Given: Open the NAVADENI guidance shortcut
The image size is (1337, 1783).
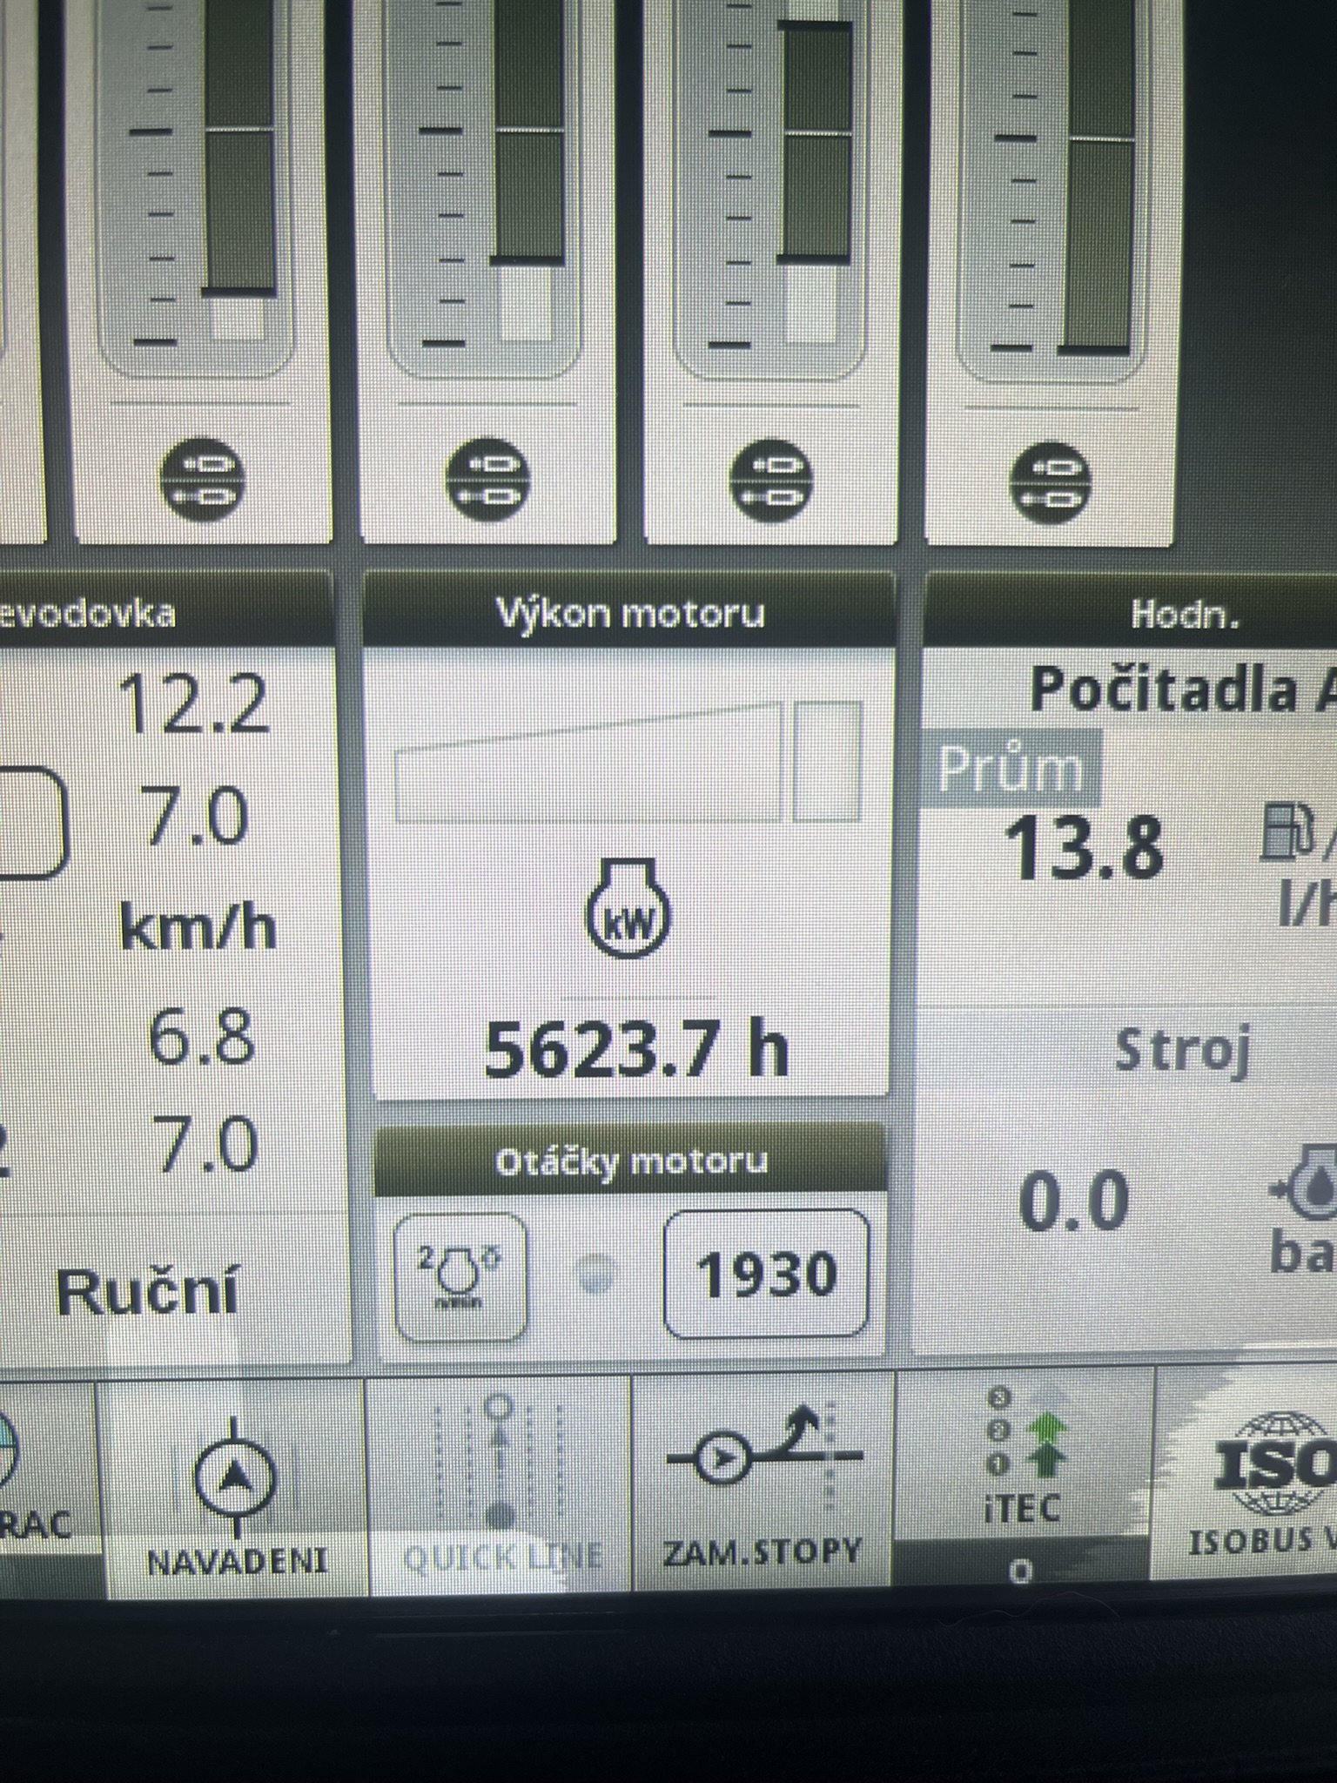Looking at the screenshot, I should [235, 1490].
